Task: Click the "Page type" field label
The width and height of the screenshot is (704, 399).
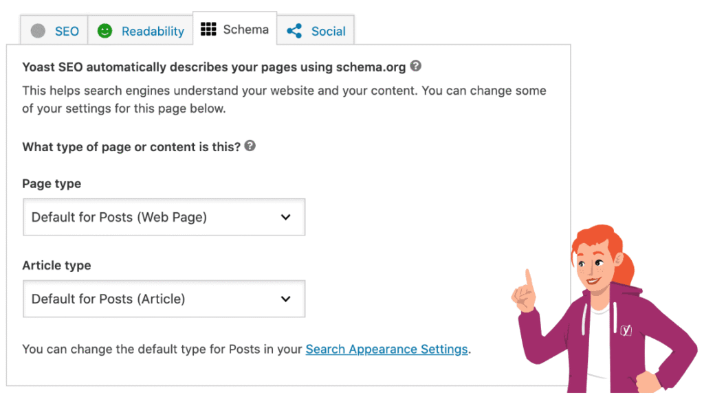Action: pyautogui.click(x=52, y=183)
